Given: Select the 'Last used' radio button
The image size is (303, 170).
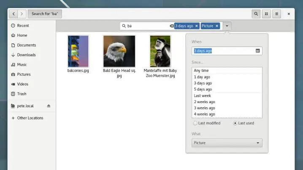Looking at the screenshot, I should pos(235,123).
